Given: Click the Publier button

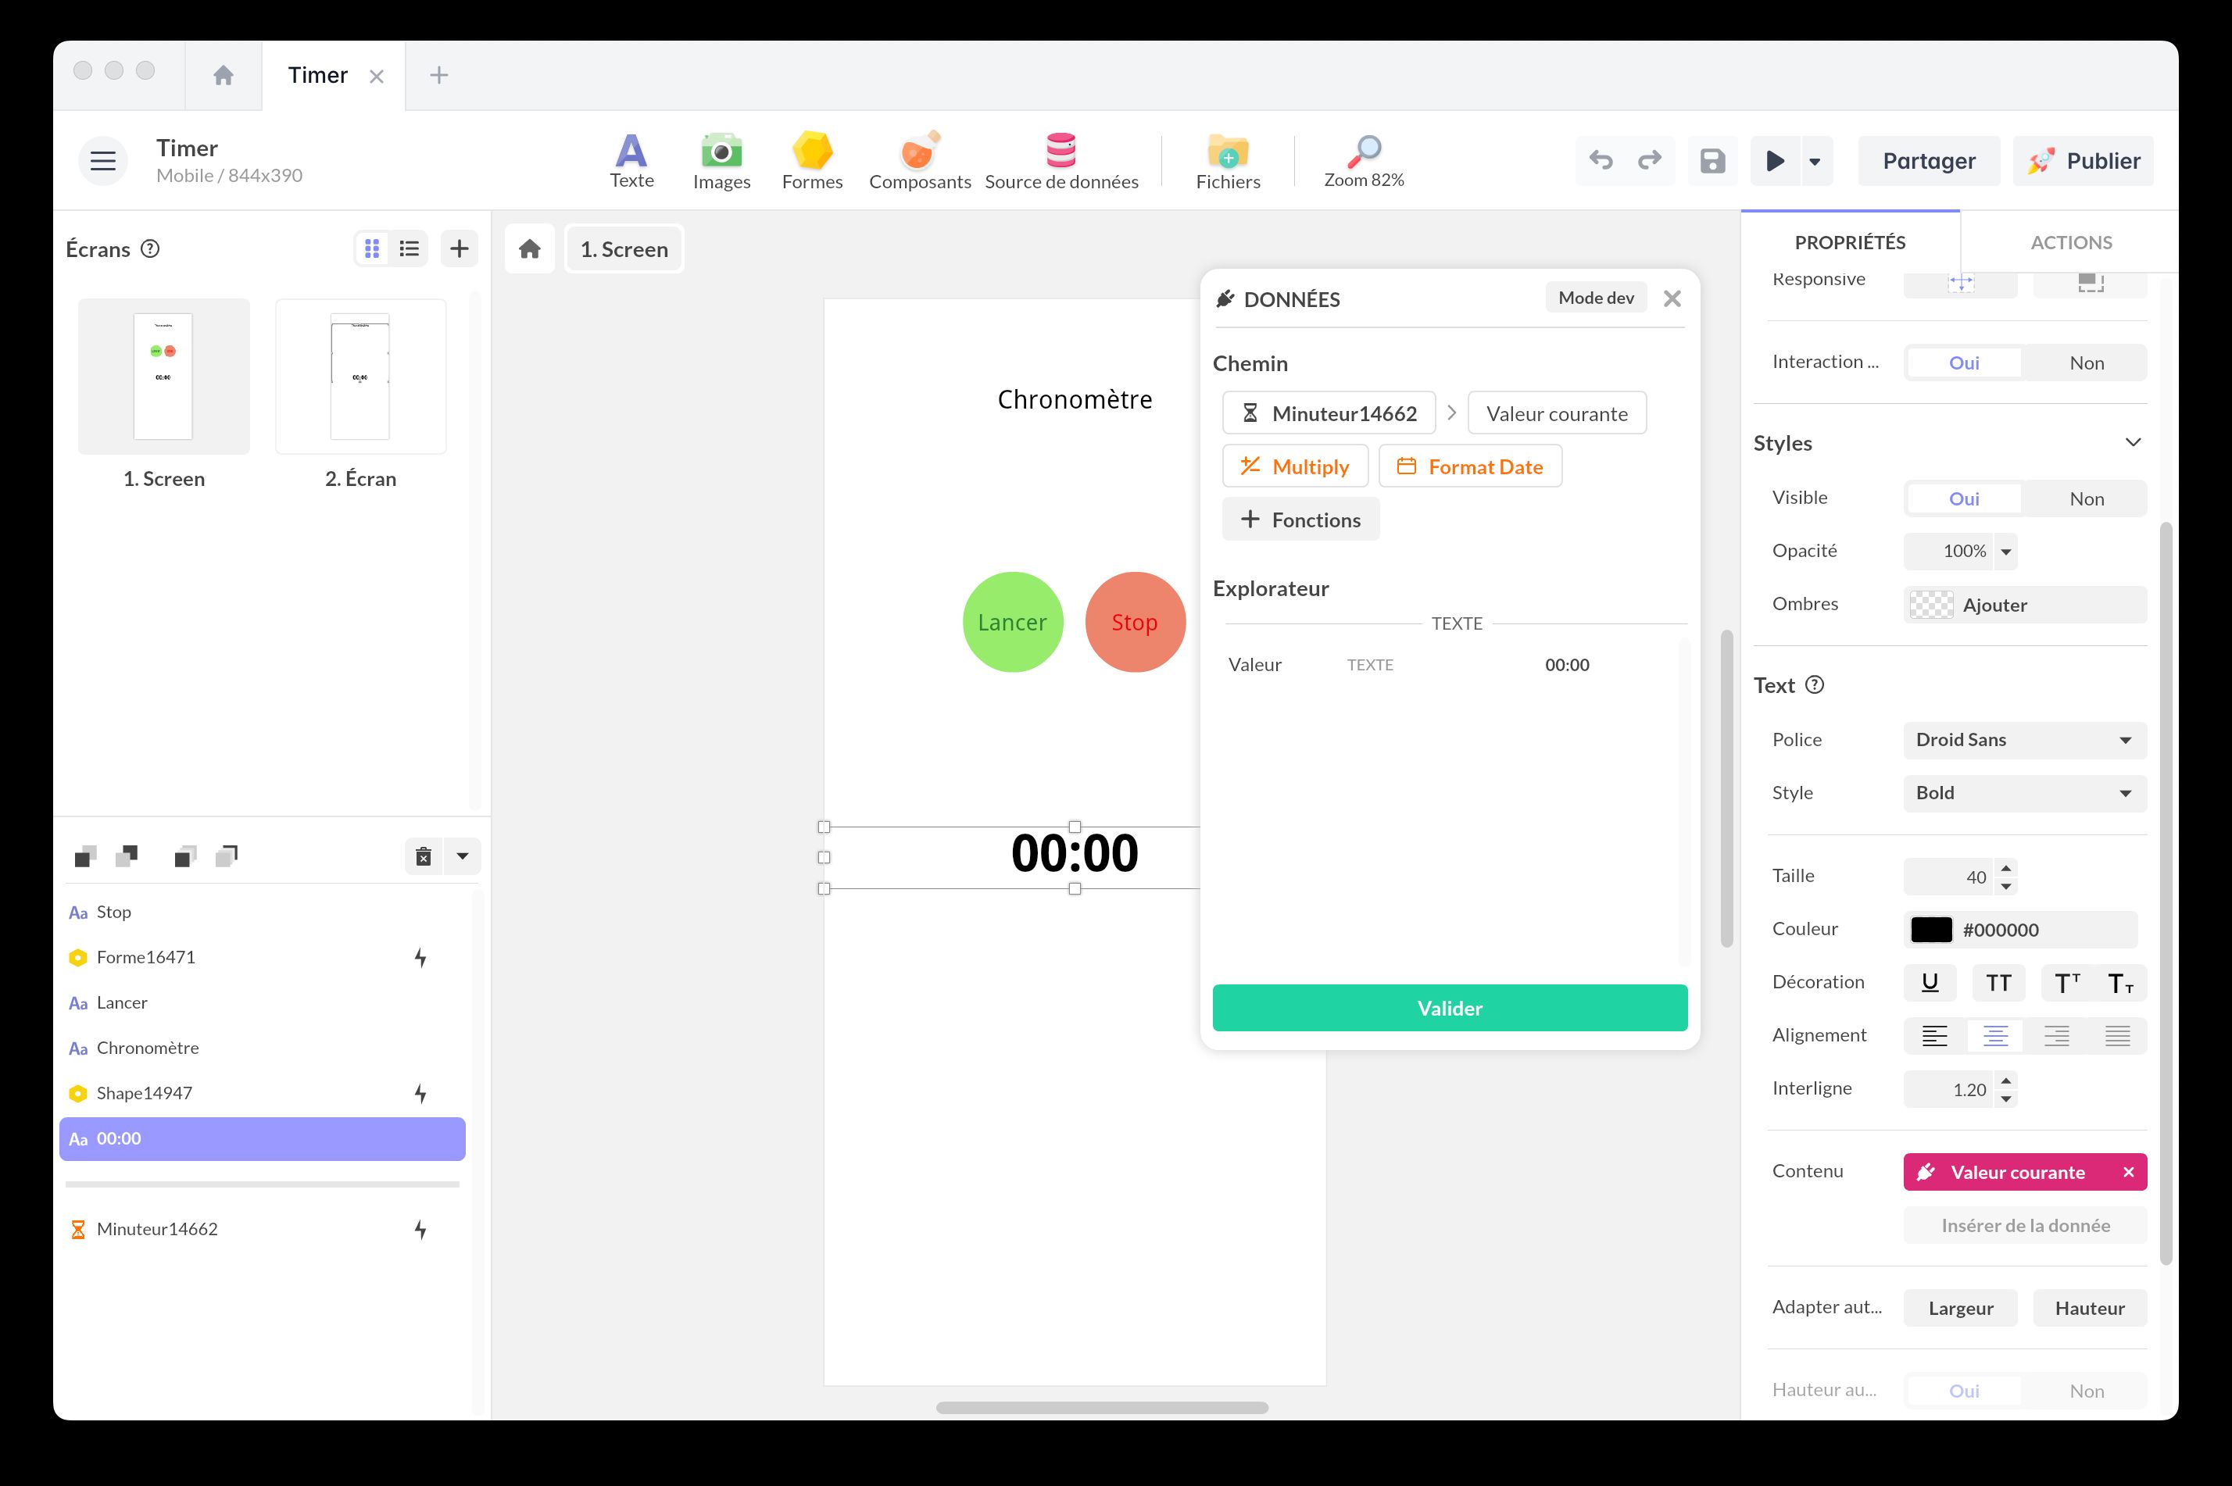Looking at the screenshot, I should click(2082, 160).
